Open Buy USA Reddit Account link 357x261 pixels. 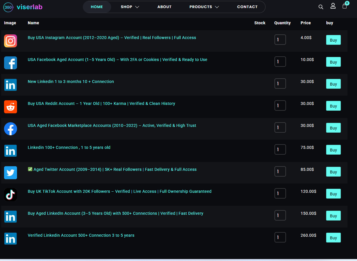(101, 103)
